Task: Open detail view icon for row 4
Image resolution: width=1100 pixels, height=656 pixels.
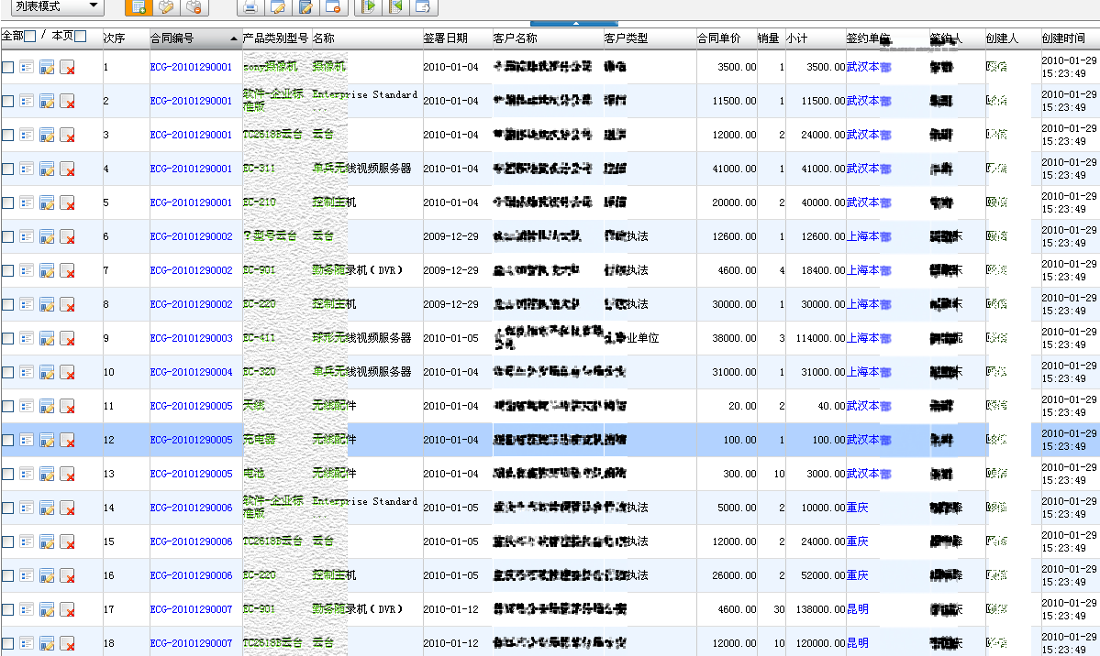Action: coord(27,169)
